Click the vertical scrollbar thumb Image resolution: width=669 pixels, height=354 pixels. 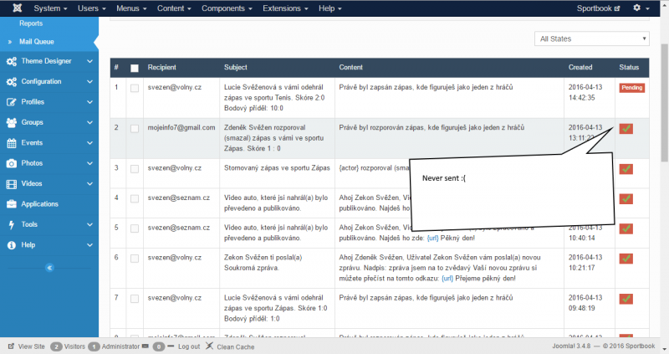tap(664, 102)
